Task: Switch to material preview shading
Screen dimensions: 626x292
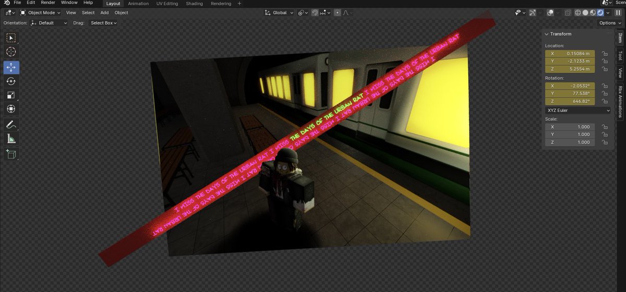Action: pos(593,13)
